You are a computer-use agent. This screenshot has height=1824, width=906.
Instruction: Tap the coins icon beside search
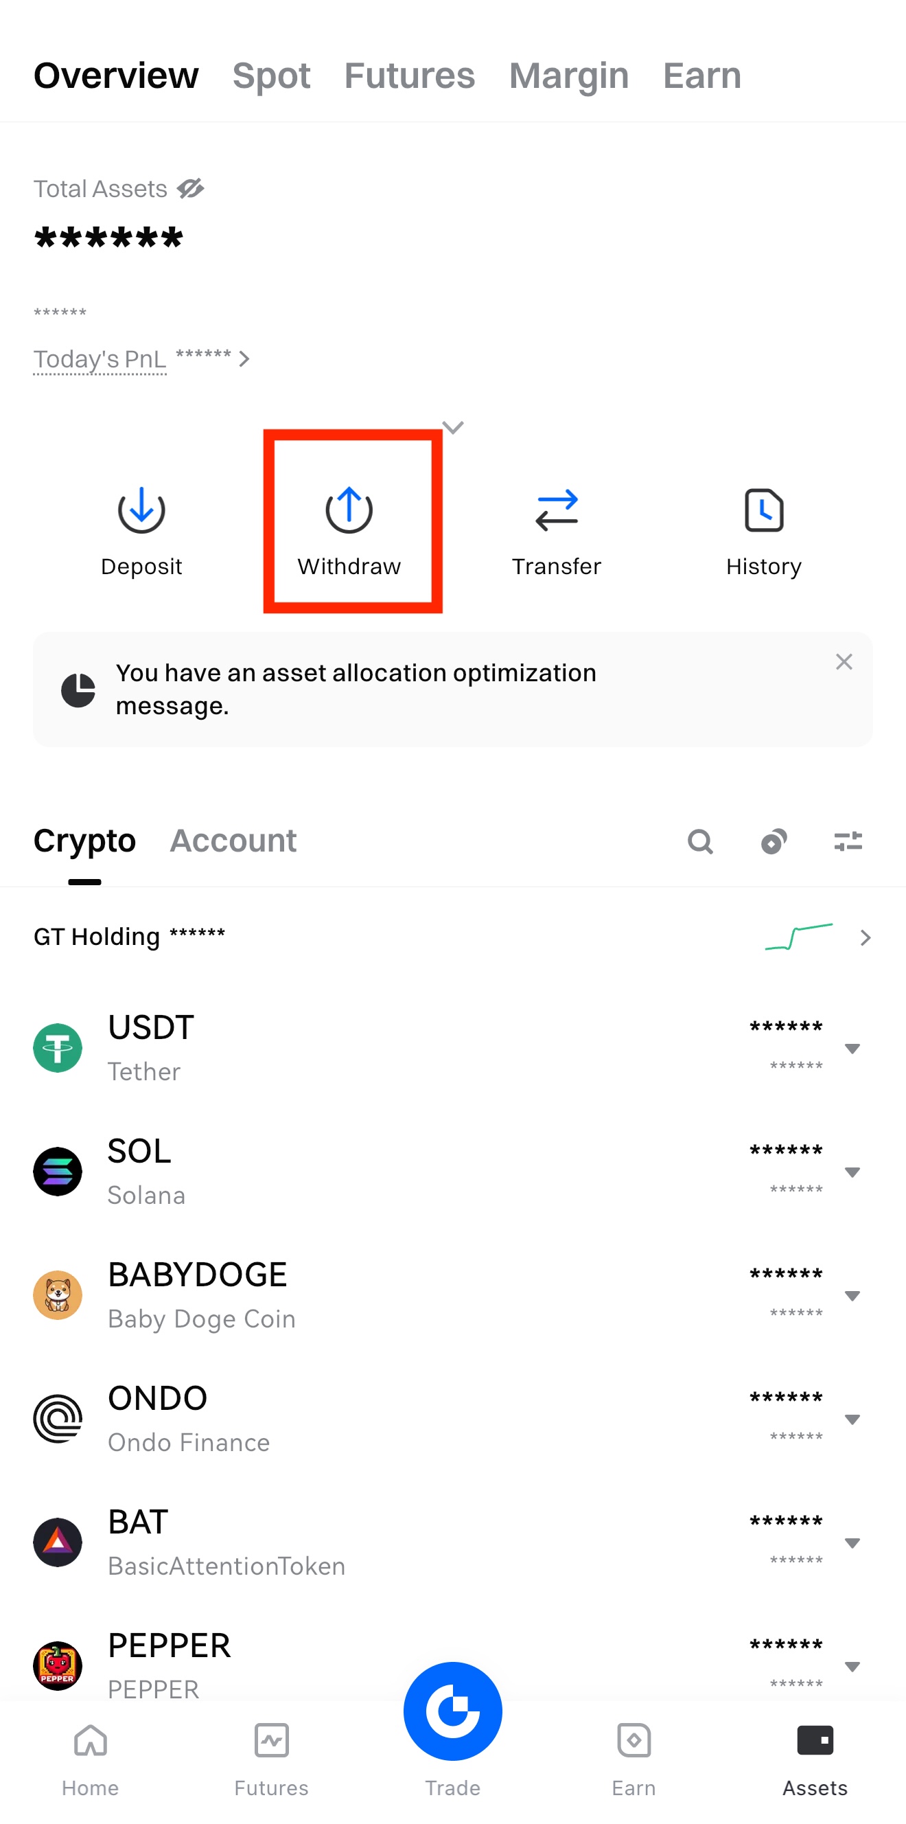click(774, 841)
